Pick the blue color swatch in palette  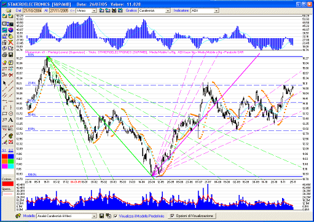11,156
